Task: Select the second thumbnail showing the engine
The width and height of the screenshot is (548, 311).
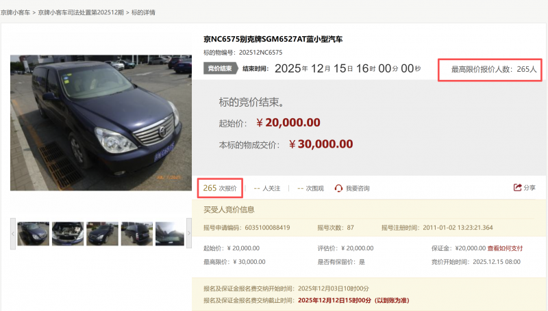Action: pyautogui.click(x=68, y=234)
